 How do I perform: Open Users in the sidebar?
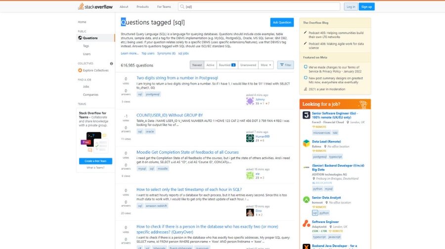(x=87, y=54)
